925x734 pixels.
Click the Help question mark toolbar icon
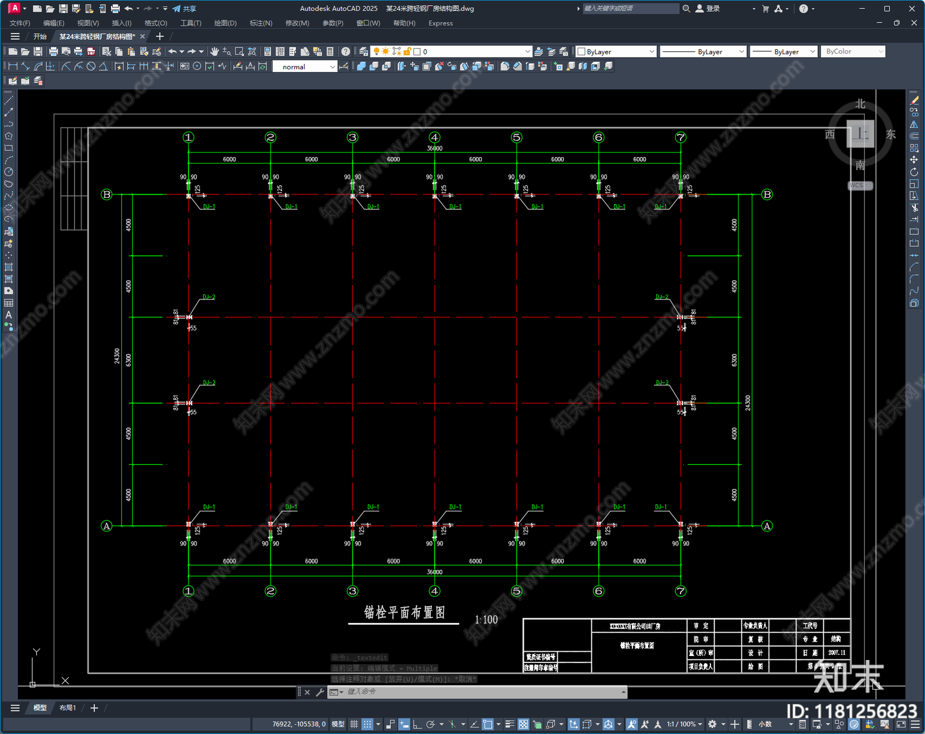click(346, 51)
